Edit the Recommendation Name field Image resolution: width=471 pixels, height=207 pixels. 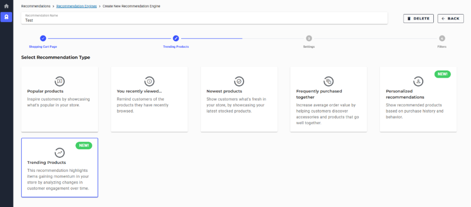pyautogui.click(x=204, y=18)
